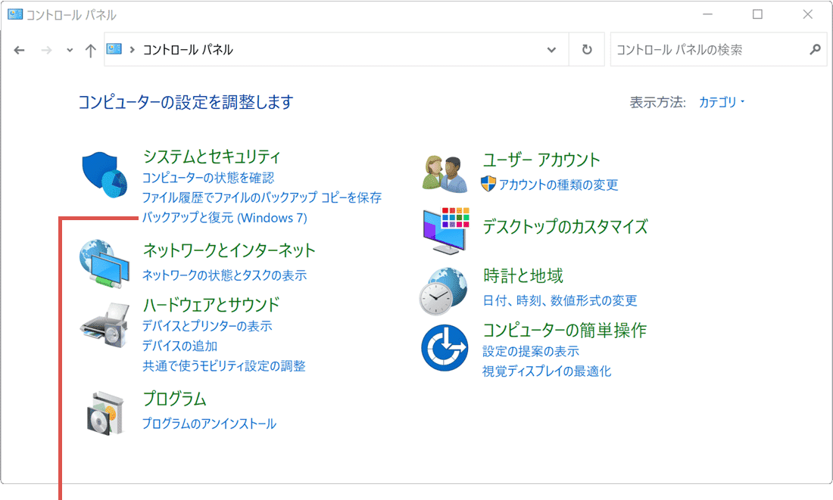The width and height of the screenshot is (833, 500).
Task: Click the プログラム CD icon
Action: click(x=106, y=412)
